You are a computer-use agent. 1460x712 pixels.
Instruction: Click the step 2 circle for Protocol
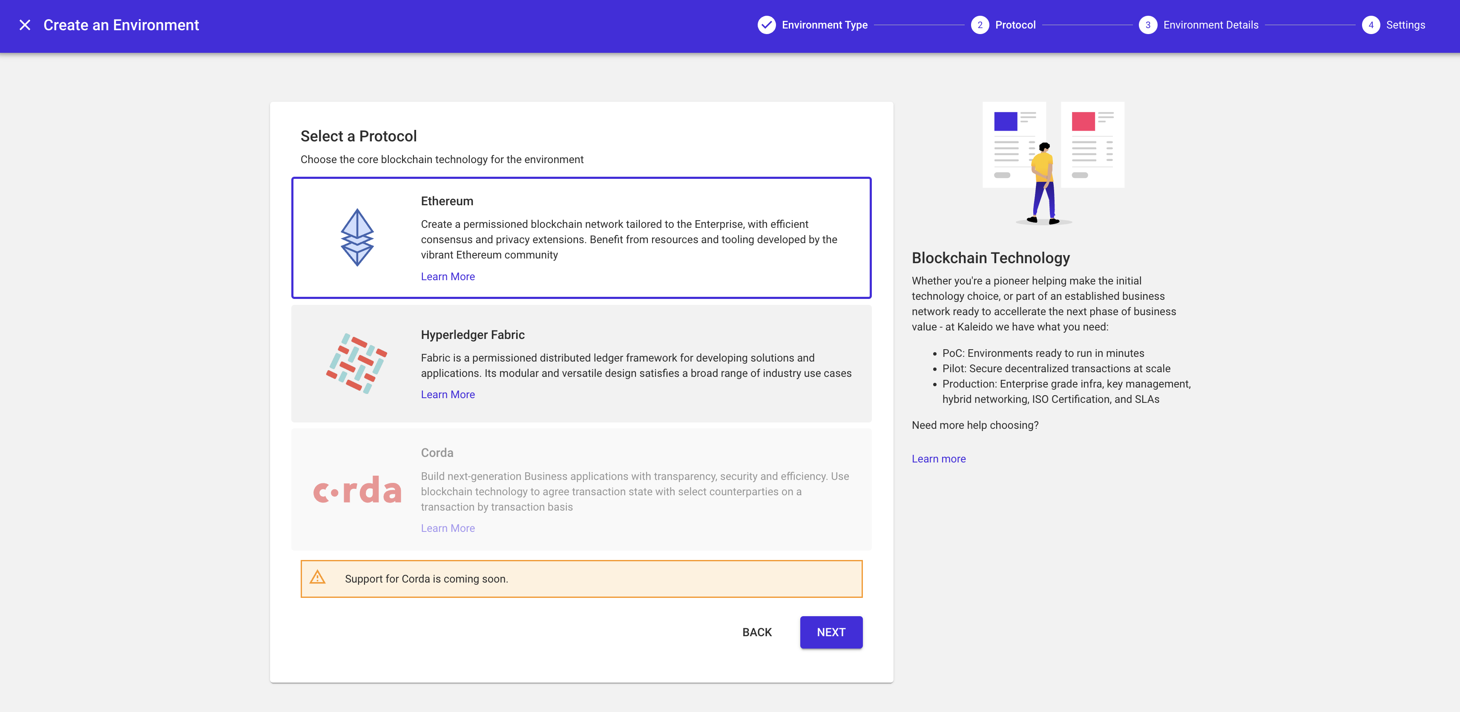pos(980,25)
